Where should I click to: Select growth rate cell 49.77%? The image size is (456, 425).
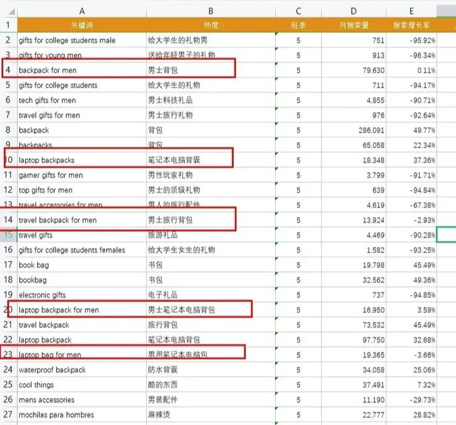(x=411, y=130)
